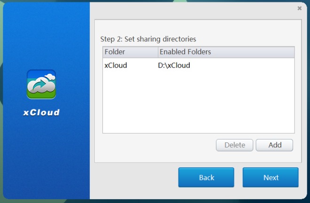Add a new sharing directory
Screen dimensions: 310x203
274,145
